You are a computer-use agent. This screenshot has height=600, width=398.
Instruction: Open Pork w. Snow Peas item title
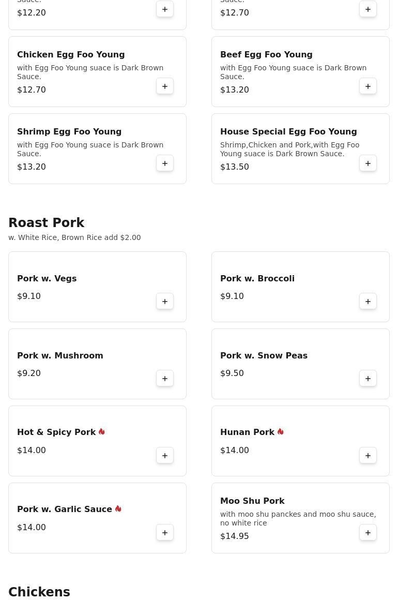click(x=264, y=355)
